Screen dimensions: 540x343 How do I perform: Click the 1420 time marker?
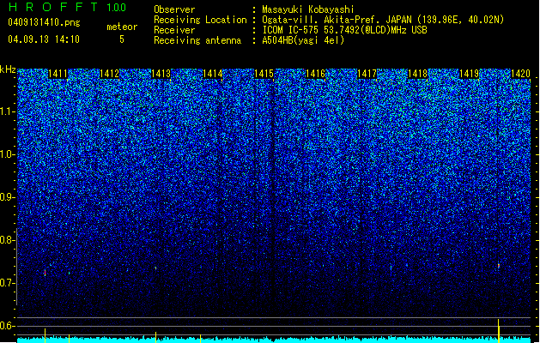coord(520,74)
